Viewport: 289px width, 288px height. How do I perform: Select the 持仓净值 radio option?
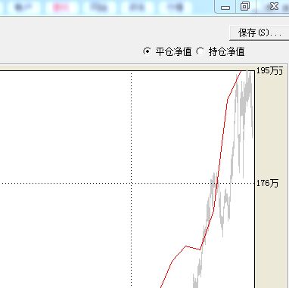(x=200, y=51)
